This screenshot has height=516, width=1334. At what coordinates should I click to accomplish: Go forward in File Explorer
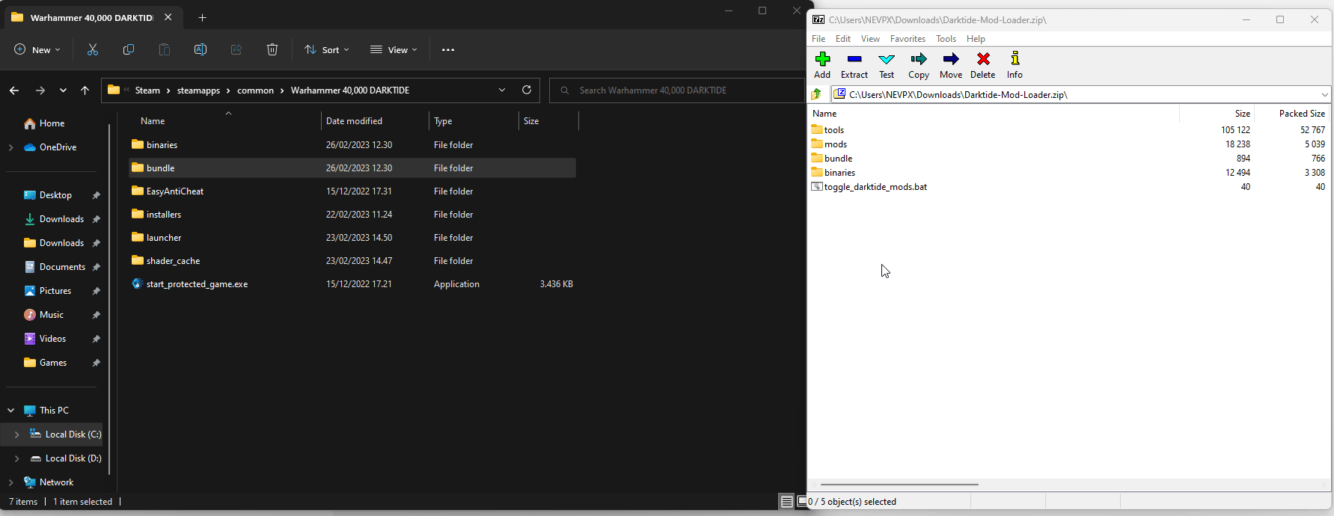pyautogui.click(x=40, y=90)
